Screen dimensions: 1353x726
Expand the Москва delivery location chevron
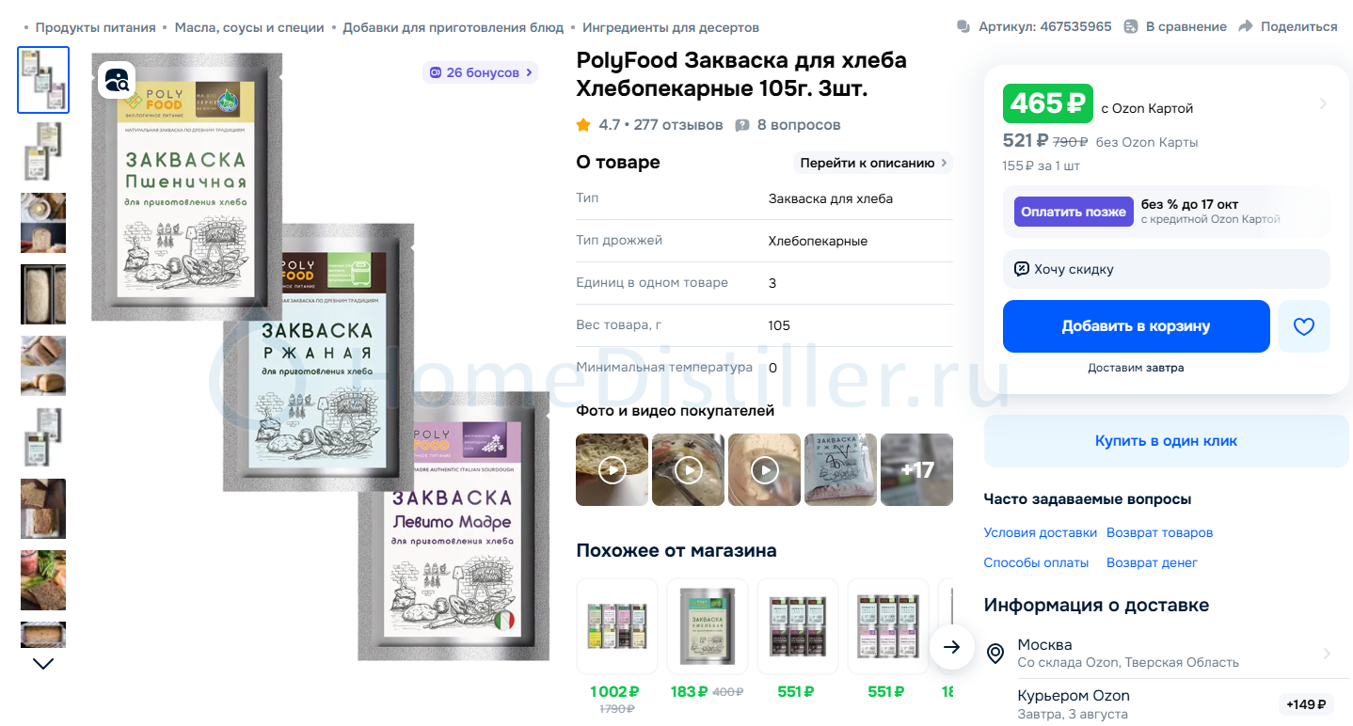click(x=1327, y=653)
